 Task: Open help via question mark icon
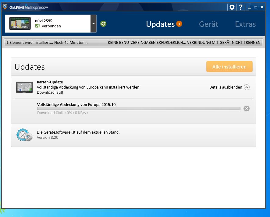241,7
